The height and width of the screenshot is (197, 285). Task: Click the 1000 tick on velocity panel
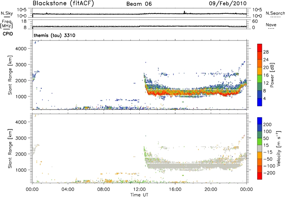21,170
